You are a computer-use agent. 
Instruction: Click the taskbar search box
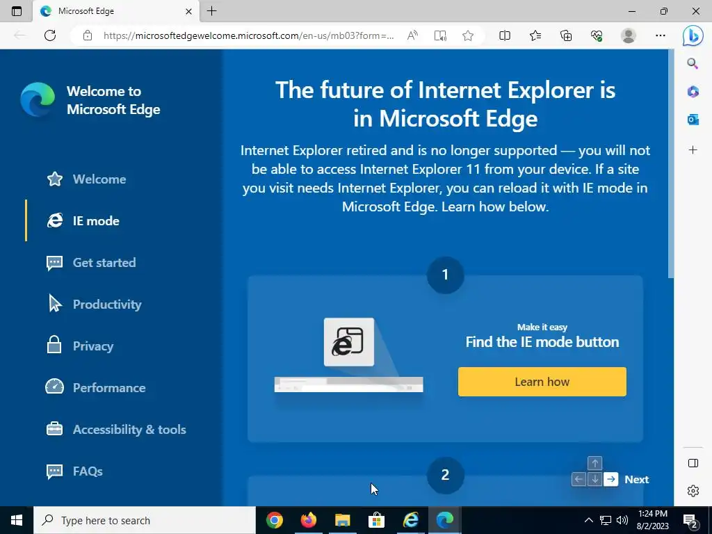pyautogui.click(x=145, y=520)
